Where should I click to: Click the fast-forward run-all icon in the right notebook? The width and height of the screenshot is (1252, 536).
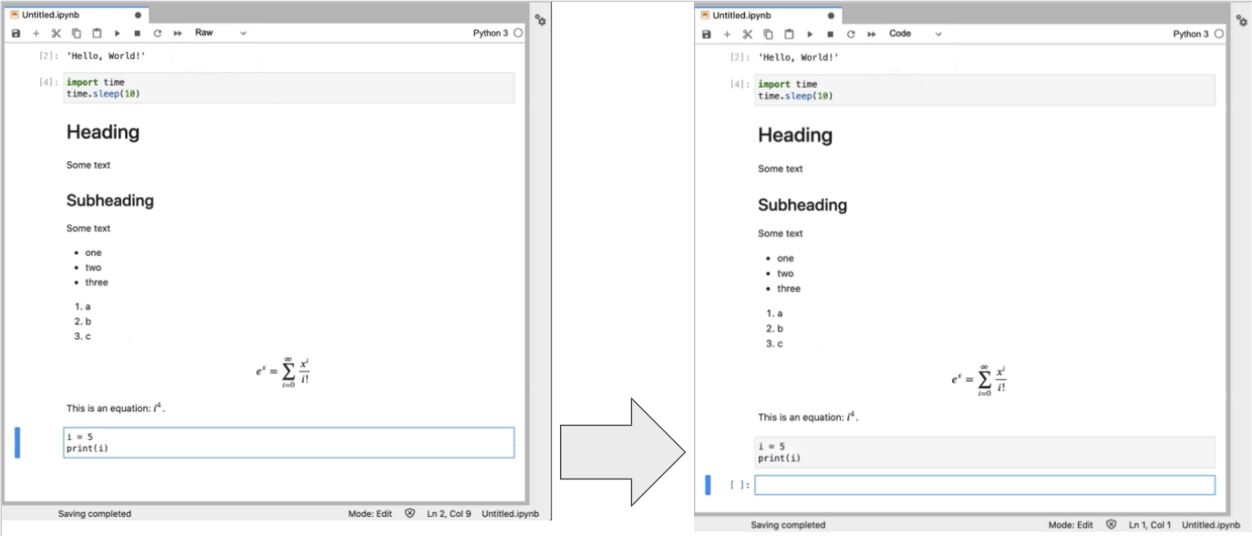click(871, 34)
